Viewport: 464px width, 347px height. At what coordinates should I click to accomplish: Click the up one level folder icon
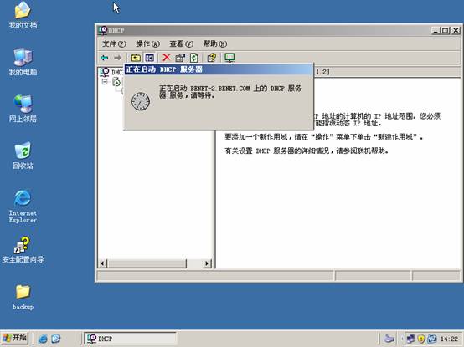pos(136,58)
